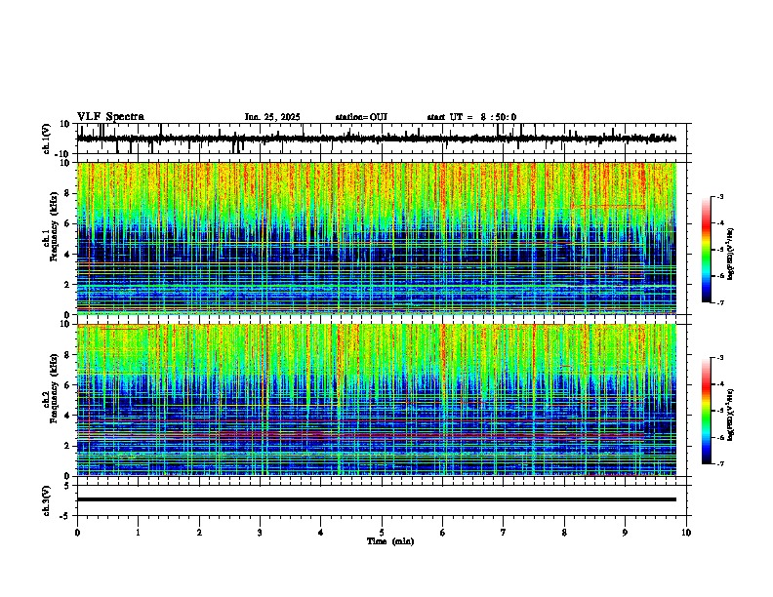The width and height of the screenshot is (773, 597).
Task: Click '-7' on the ch.2 colorbar
Action: [719, 463]
